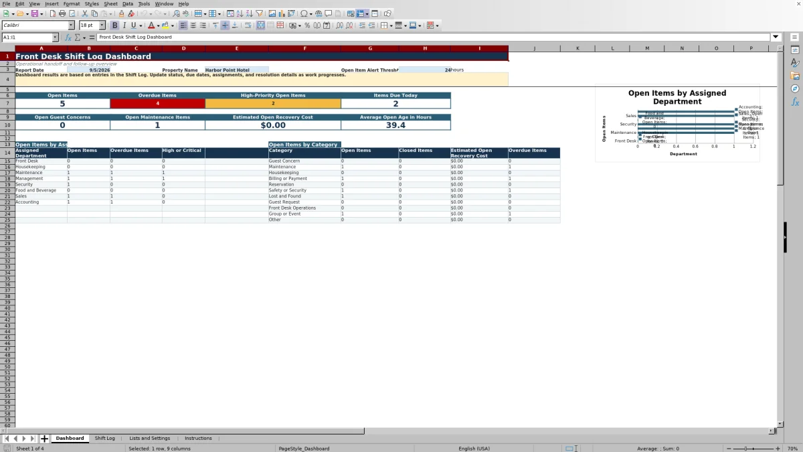Open Find and Replace tool
This screenshot has width=803, height=452.
176,13
